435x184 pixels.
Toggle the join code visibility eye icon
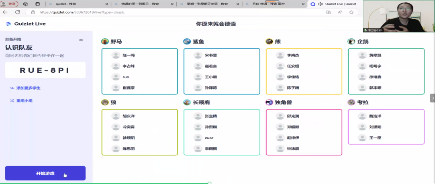pos(81,40)
